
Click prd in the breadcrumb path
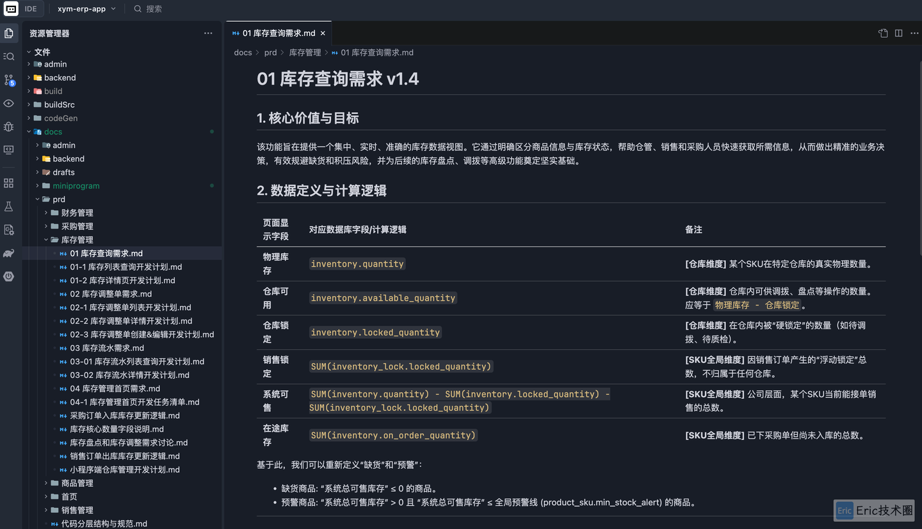[x=270, y=53]
